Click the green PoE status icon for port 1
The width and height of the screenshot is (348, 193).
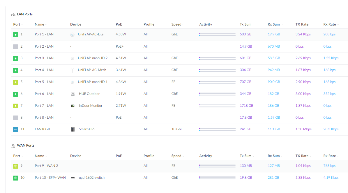click(x=15, y=35)
